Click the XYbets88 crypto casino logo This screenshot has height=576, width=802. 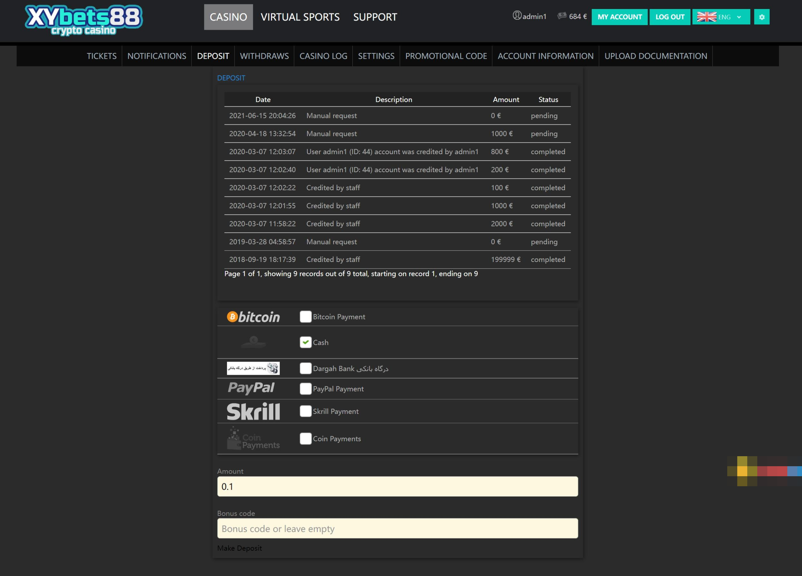84,20
